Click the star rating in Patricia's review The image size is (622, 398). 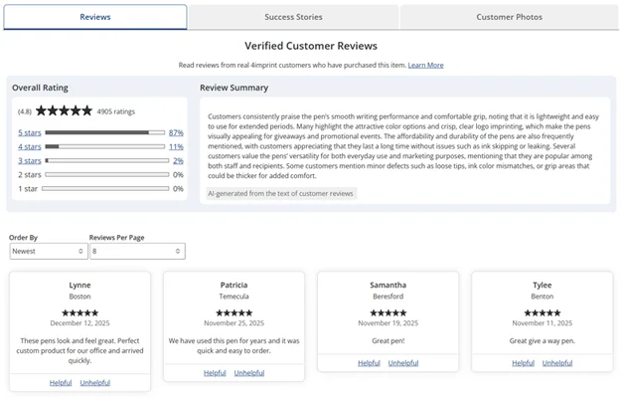[x=234, y=313]
